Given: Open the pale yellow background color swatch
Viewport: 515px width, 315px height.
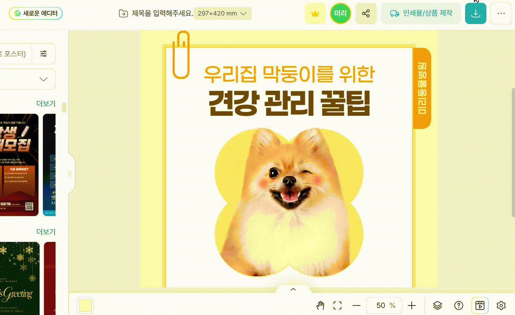Looking at the screenshot, I should click(85, 305).
